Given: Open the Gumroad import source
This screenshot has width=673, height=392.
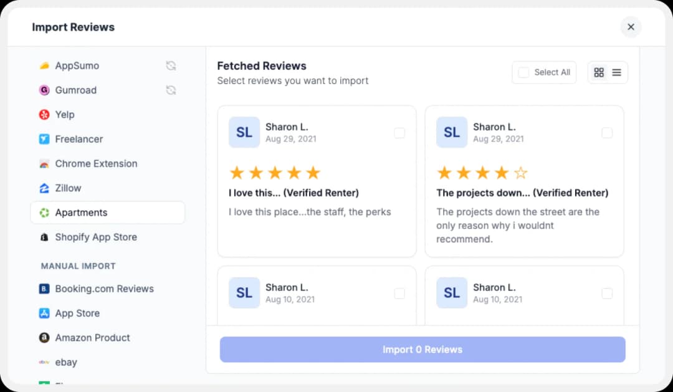Looking at the screenshot, I should (x=75, y=90).
